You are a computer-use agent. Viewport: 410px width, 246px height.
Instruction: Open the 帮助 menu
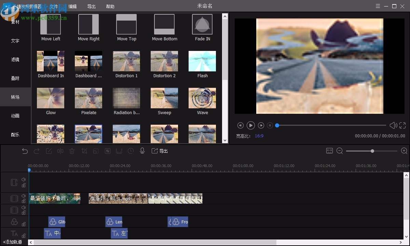(110, 6)
